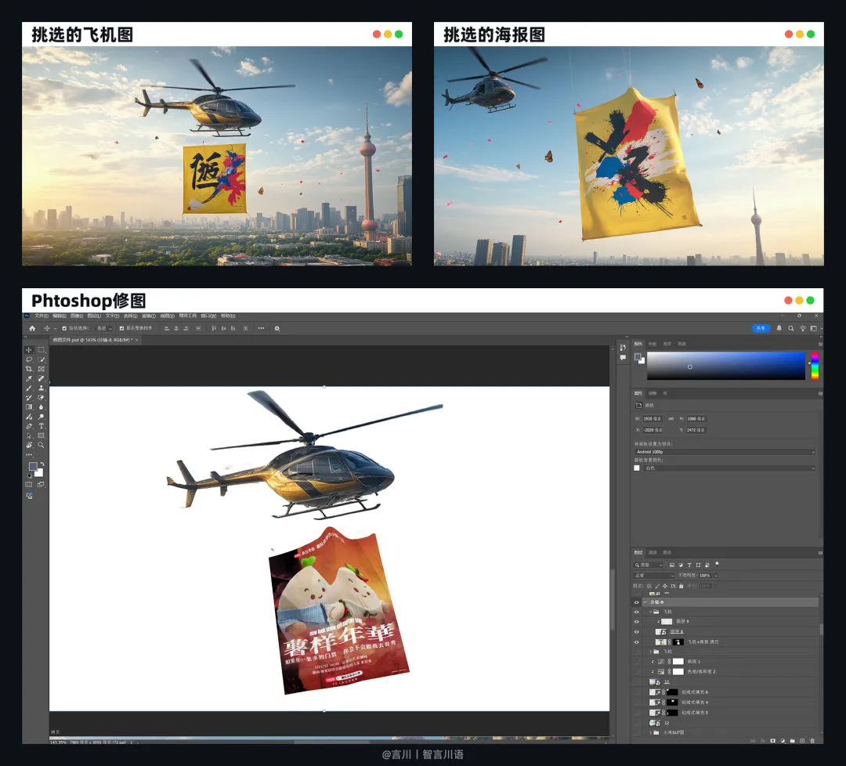The width and height of the screenshot is (846, 766).
Task: Click the Home icon in options bar
Action: click(32, 328)
